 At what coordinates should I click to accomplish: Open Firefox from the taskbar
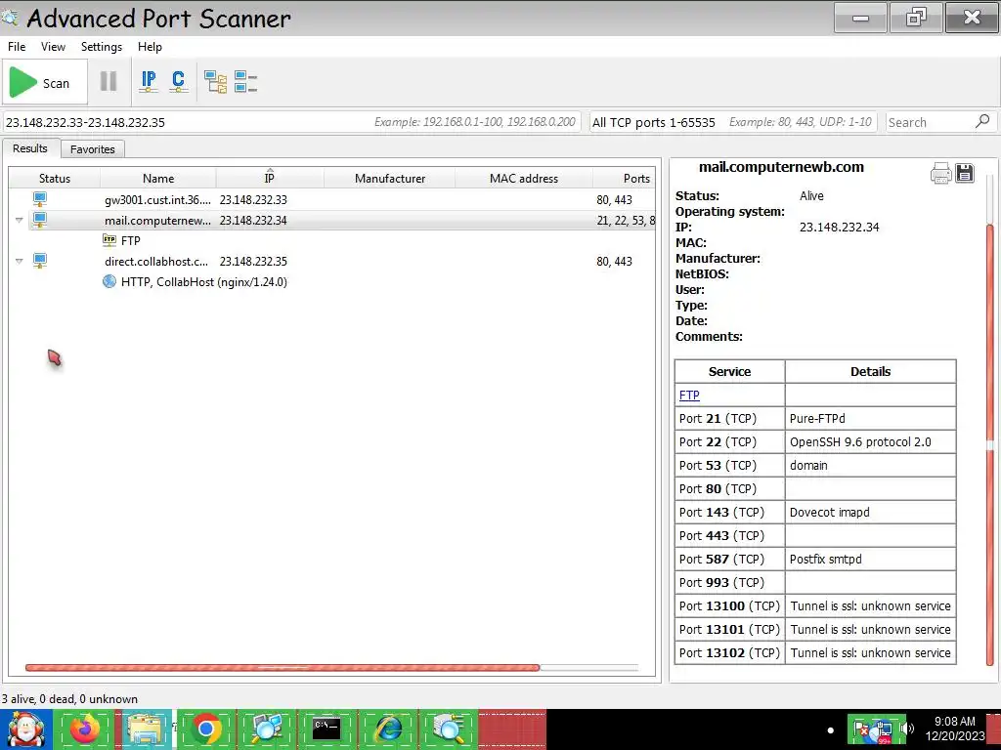point(86,729)
